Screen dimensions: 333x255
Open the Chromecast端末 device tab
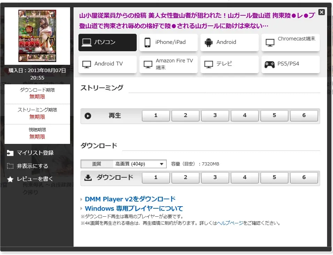[x=290, y=42]
